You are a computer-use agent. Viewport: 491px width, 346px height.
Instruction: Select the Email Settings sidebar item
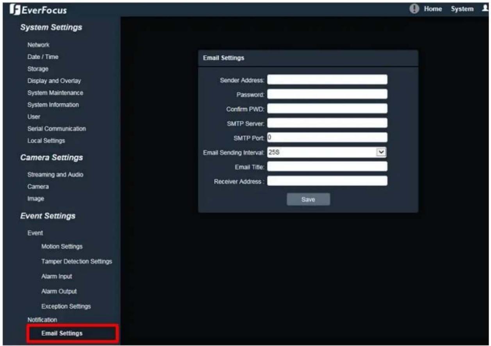(x=62, y=333)
